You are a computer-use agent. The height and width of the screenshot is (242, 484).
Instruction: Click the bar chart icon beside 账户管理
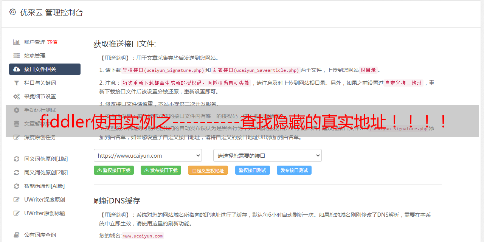17,42
